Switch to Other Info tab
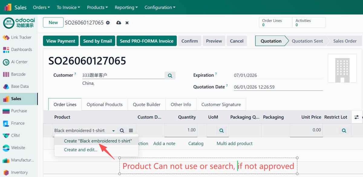Screen dimensions: 363x177 (181, 104)
